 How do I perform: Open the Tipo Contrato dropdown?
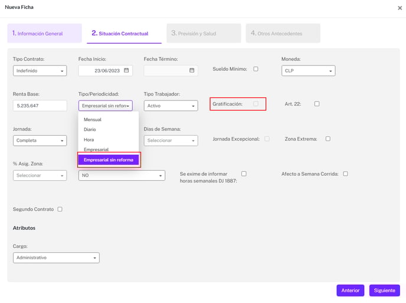tap(40, 71)
